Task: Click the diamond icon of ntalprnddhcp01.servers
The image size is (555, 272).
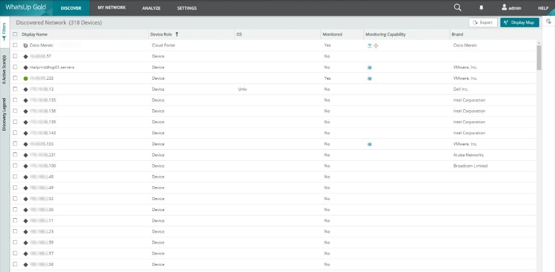Action: pyautogui.click(x=25, y=68)
